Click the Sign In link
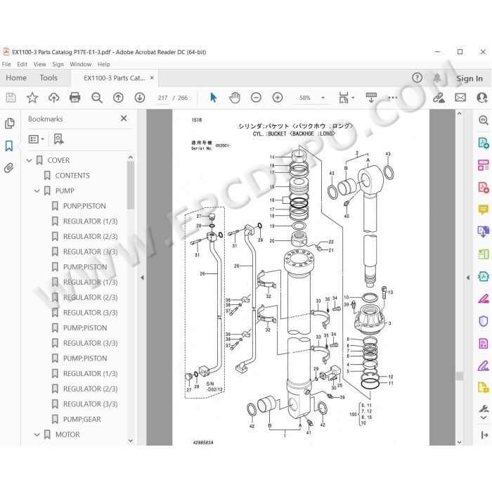The width and height of the screenshot is (492, 492). click(x=470, y=79)
